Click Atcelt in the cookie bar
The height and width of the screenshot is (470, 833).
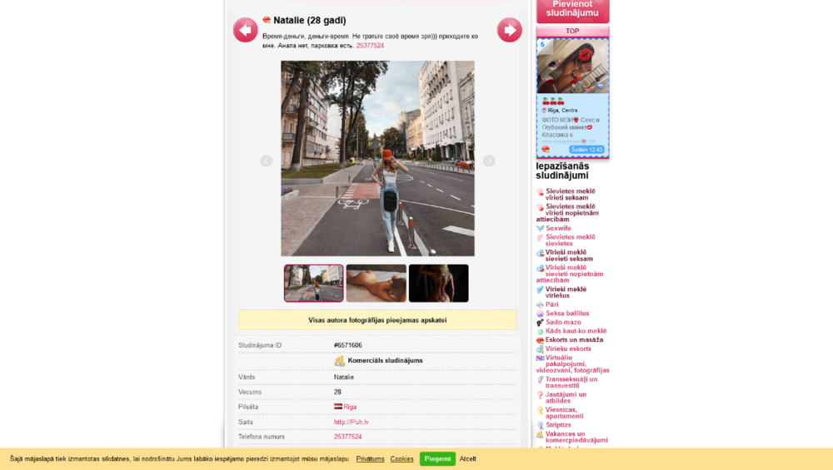tap(468, 459)
